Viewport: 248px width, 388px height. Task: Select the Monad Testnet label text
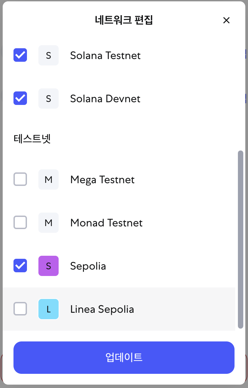click(106, 223)
